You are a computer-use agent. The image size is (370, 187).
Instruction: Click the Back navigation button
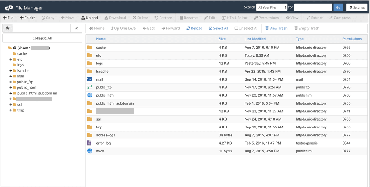[x=149, y=28]
